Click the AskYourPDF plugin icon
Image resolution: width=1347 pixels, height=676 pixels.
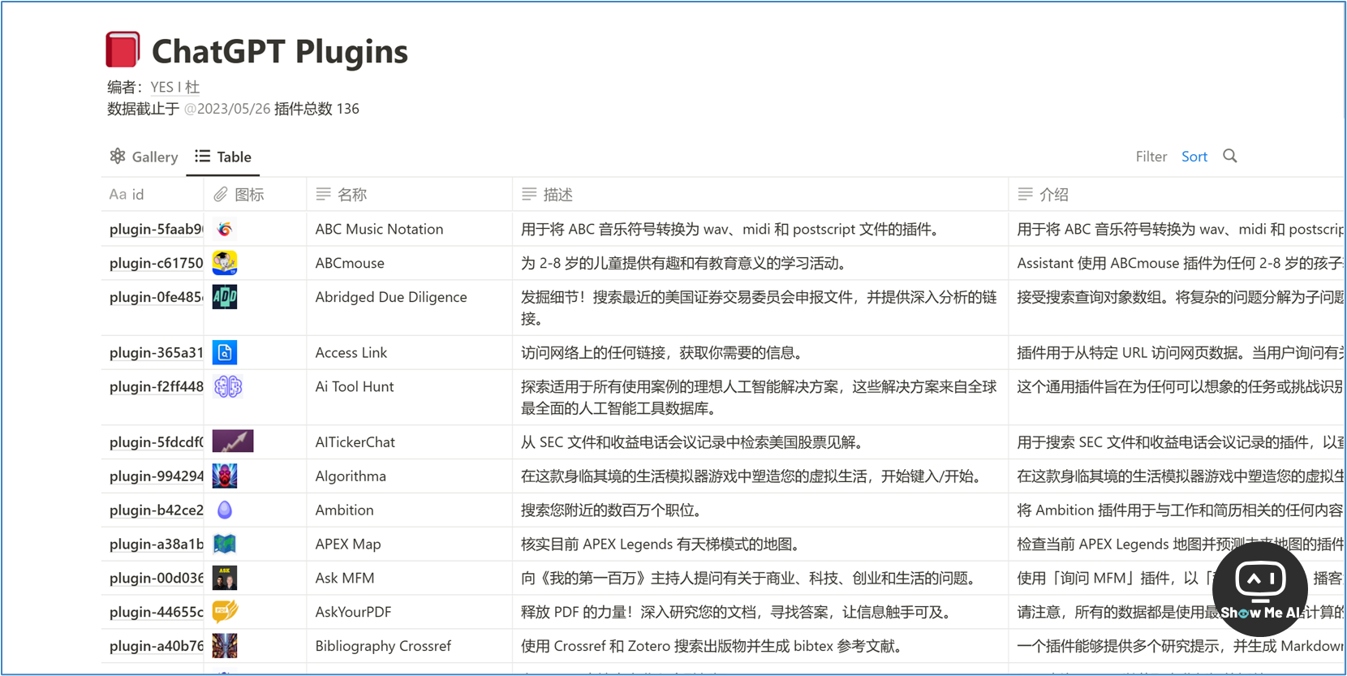click(x=225, y=611)
